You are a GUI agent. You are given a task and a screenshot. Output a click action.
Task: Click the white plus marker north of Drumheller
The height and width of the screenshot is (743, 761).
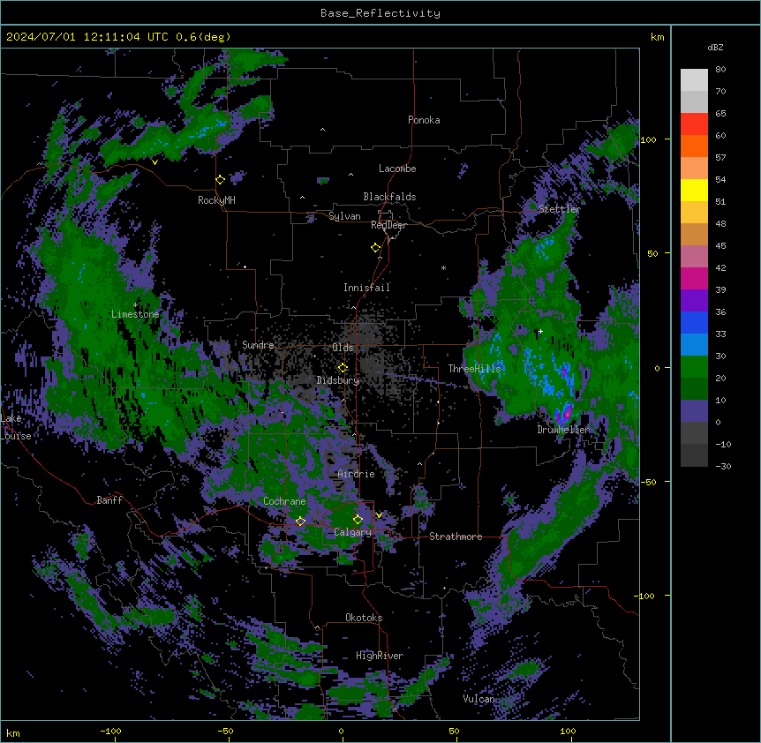[540, 332]
